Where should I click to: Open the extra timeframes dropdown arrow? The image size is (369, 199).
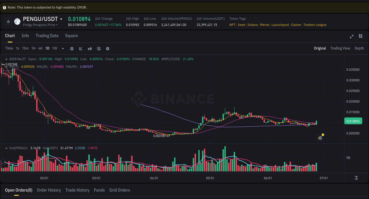pos(62,48)
